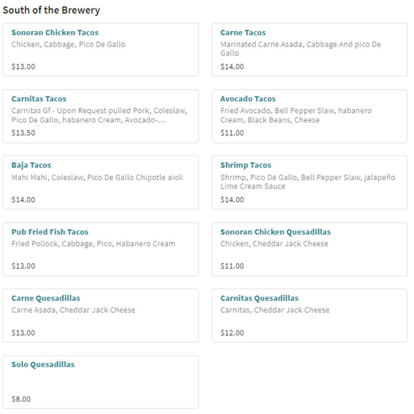Select the Carne Tacos menu item
Screen dimensions: 414x414
pos(243,33)
